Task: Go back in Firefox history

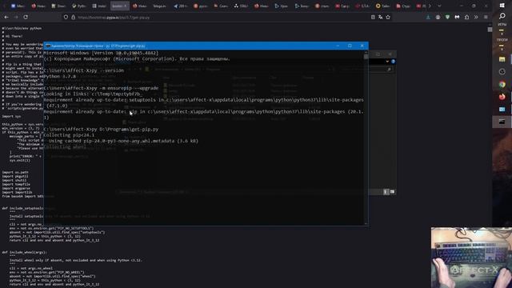Action: [6, 17]
